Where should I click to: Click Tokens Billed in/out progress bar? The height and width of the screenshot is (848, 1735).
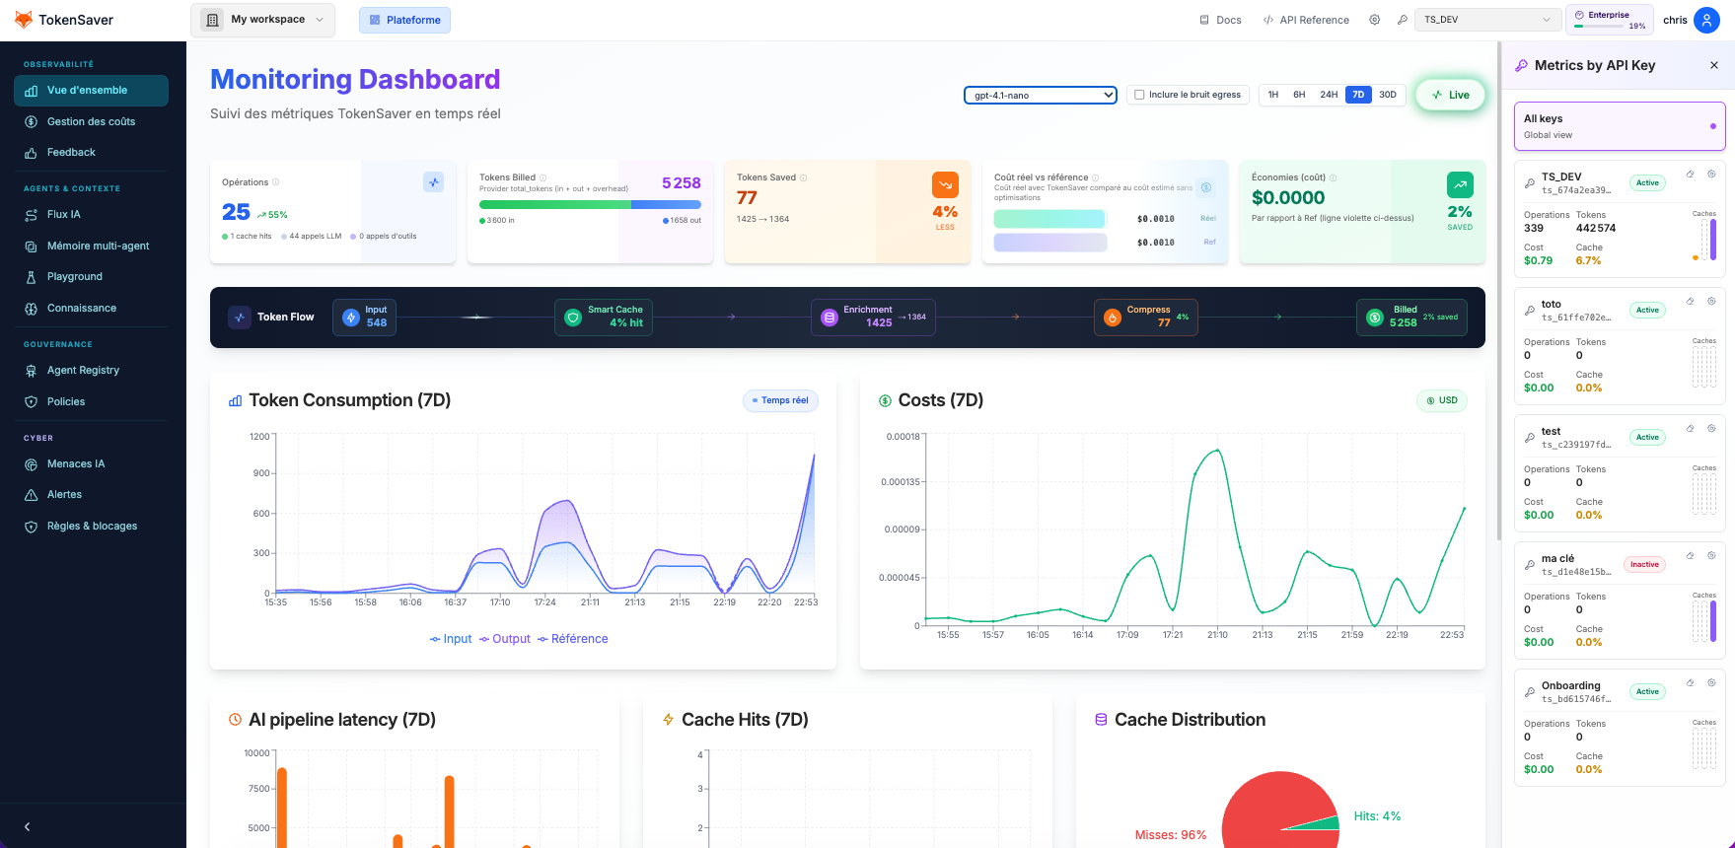click(x=590, y=204)
